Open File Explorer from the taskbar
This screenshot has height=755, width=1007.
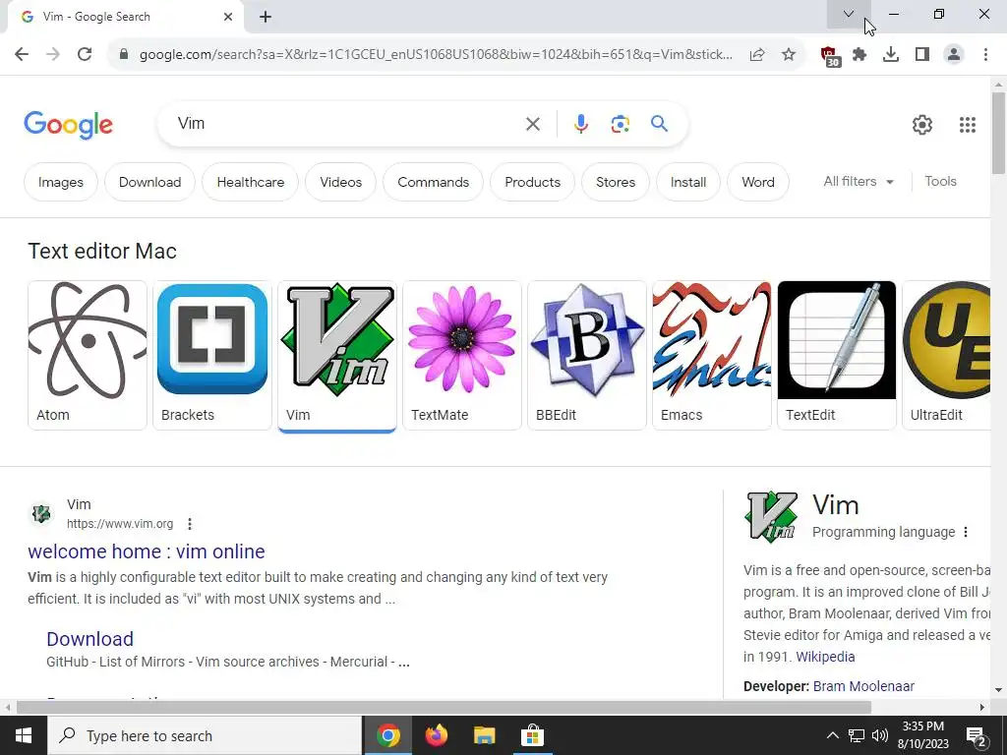pos(484,735)
